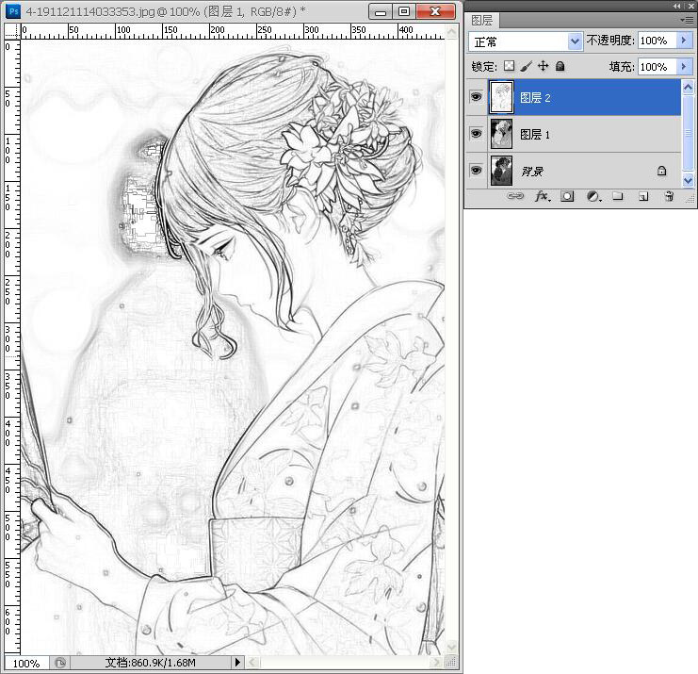
Task: Create a new layer group
Action: pos(617,195)
